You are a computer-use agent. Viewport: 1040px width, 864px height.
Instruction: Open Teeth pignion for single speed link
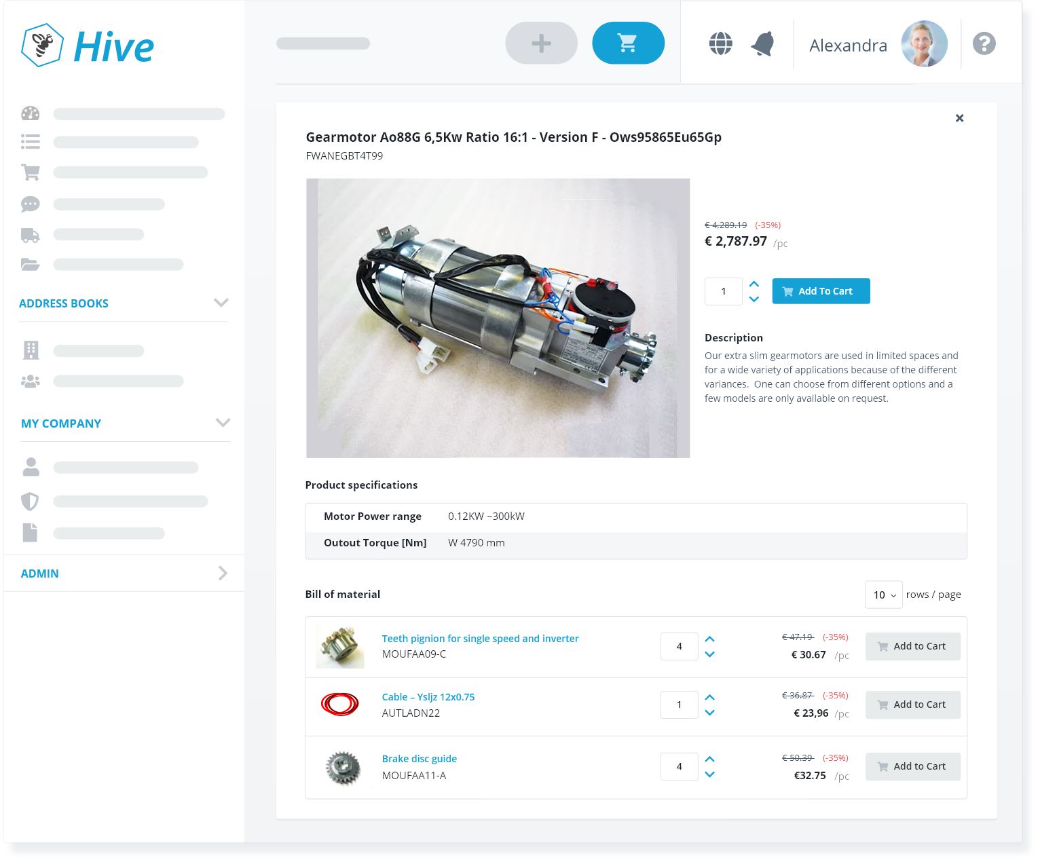(480, 639)
